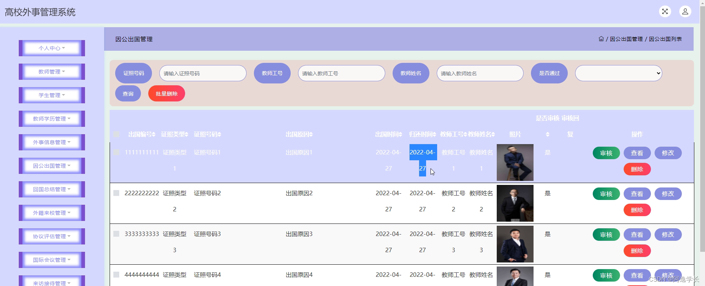Click 审核 for row 4444444444
Image resolution: width=705 pixels, height=286 pixels.
click(x=606, y=275)
